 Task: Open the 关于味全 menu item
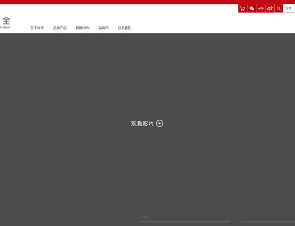click(37, 28)
